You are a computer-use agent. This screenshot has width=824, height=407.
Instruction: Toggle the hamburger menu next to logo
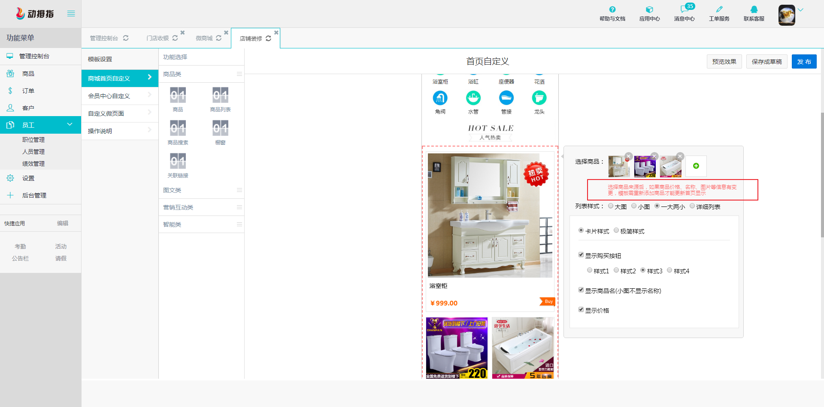71,14
